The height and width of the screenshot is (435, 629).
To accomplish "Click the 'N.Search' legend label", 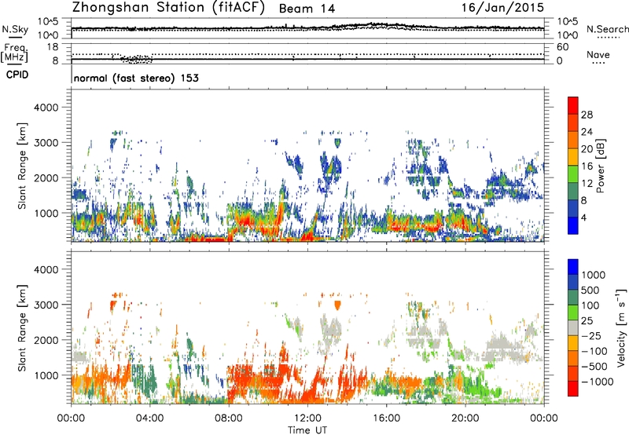I will coord(607,29).
